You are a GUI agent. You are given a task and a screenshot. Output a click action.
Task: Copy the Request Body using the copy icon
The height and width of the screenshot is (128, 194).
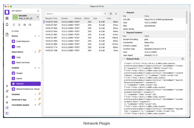point(183,59)
